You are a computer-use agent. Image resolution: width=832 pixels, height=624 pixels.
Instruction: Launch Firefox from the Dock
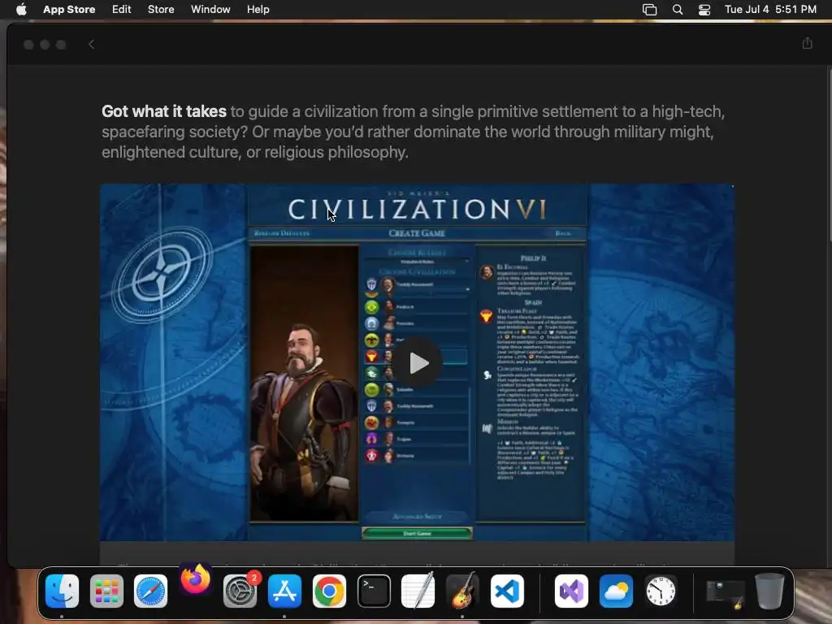195,579
